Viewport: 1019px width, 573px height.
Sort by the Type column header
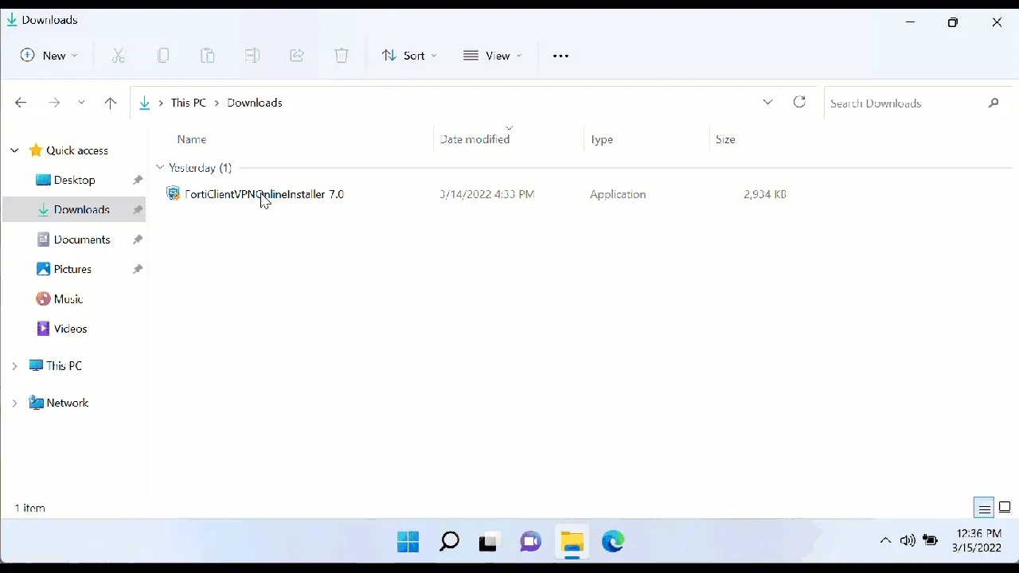point(602,139)
